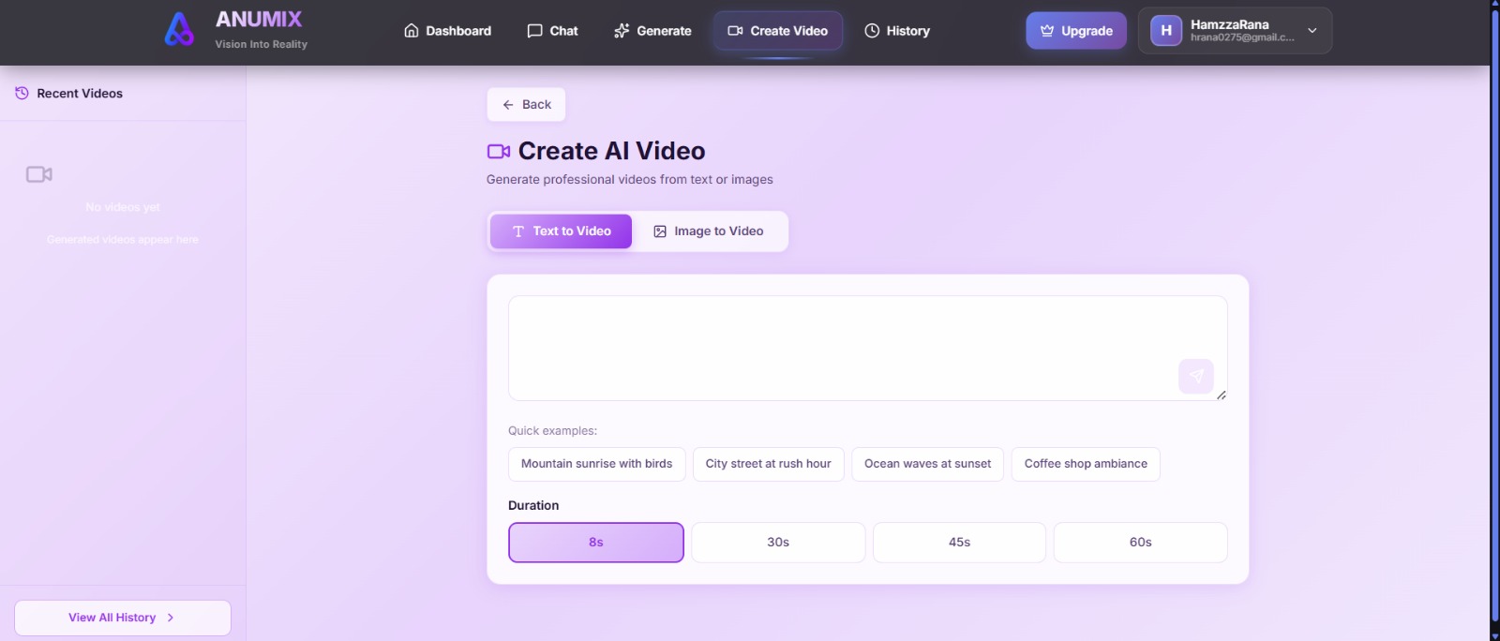This screenshot has height=641, width=1500.
Task: Expand the HamzzaRana account dropdown
Action: (1312, 31)
